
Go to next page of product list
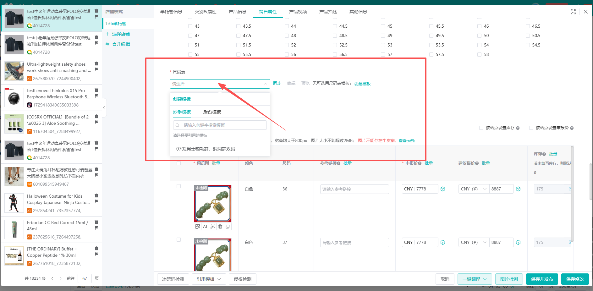(61, 278)
